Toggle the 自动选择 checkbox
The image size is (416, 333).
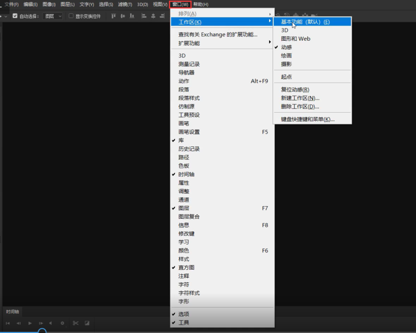15,16
